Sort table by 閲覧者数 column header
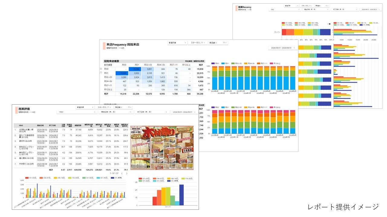The image size is (387, 217). coord(78,125)
